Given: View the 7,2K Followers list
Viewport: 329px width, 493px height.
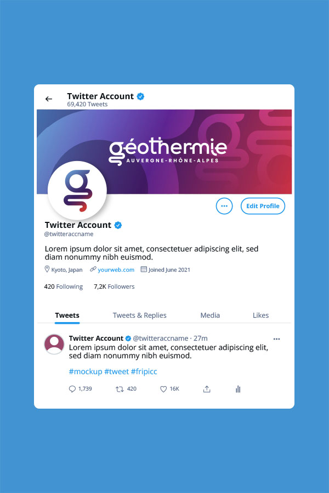Looking at the screenshot, I should pos(114,286).
